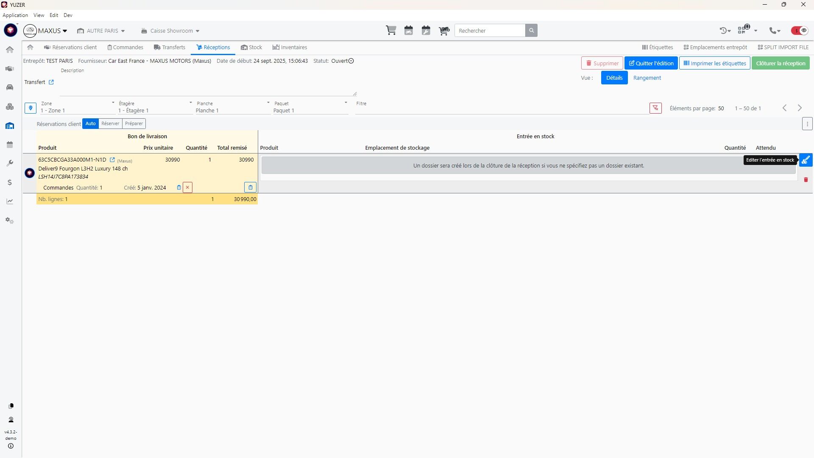Viewport: 814px width, 458px height.
Task: Click the red funnel filter reset icon
Action: 655,108
